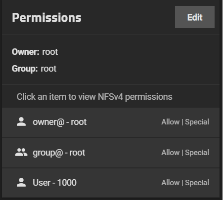Click Allow | Special on the group@ row

[185, 153]
